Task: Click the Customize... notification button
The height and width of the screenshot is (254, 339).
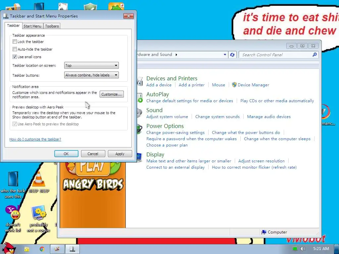Action: 112,94
